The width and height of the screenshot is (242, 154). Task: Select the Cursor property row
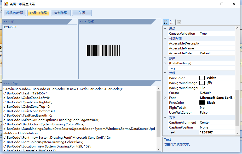(201, 93)
